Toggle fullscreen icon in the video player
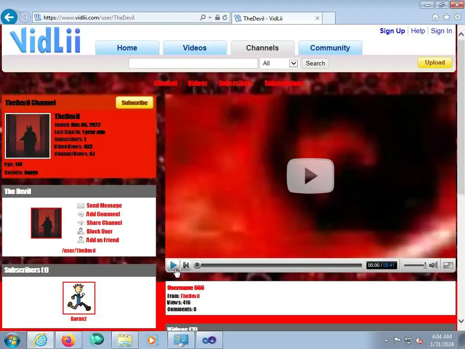The height and width of the screenshot is (349, 465). click(x=448, y=265)
